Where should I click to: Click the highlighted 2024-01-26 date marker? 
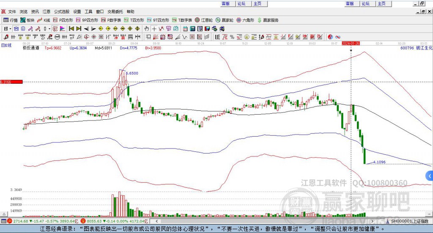351,44
